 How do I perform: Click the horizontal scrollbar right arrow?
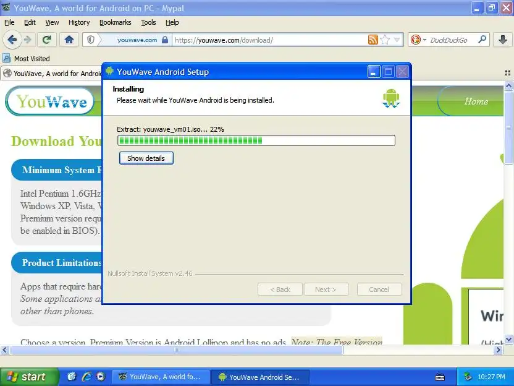[x=499, y=350]
